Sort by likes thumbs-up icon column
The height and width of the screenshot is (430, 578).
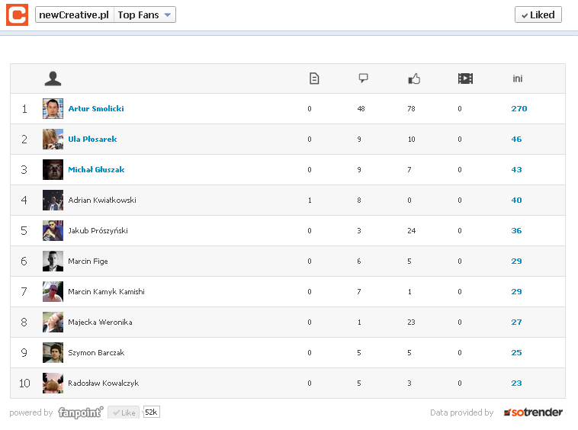click(414, 79)
